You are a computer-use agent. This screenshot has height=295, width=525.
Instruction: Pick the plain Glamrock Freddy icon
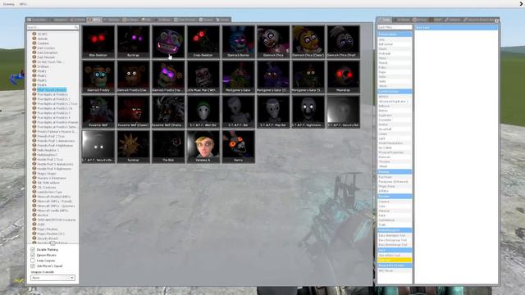point(98,76)
